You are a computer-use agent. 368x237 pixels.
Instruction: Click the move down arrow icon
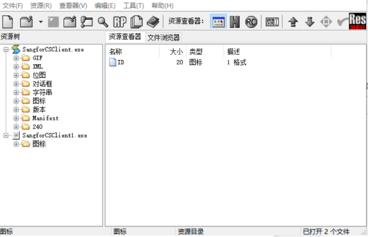(x=310, y=22)
